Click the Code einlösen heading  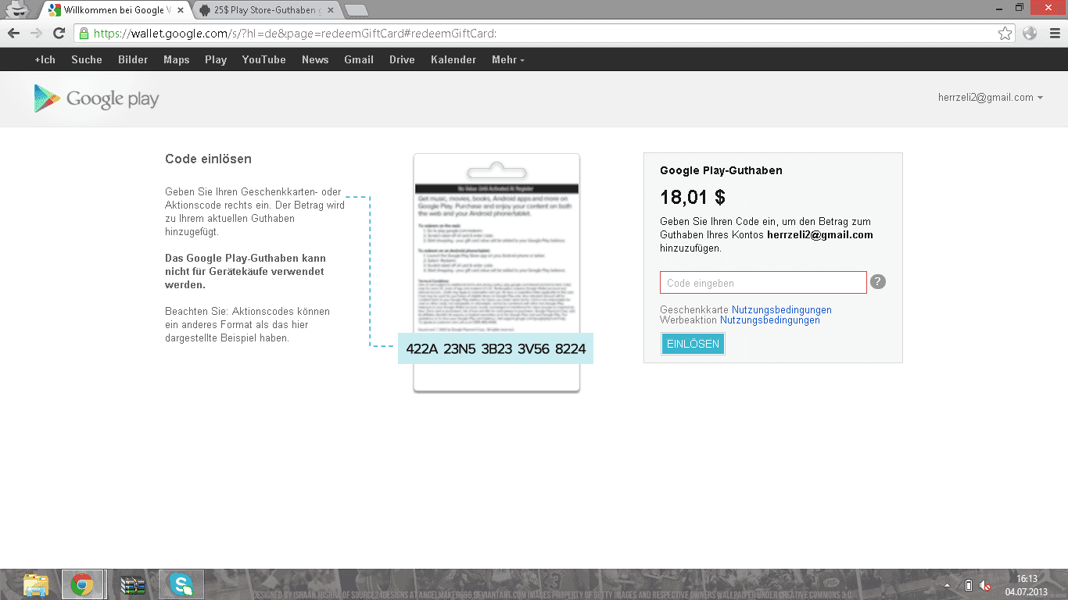click(x=208, y=159)
